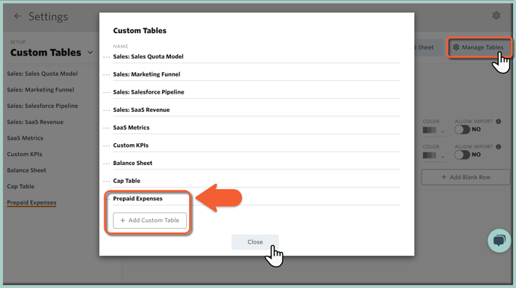
Task: Click drag handle dots for Cap Table row
Action: [x=106, y=181]
